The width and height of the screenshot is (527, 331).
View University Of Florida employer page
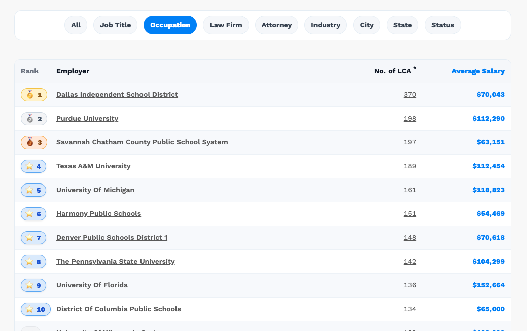pos(92,285)
